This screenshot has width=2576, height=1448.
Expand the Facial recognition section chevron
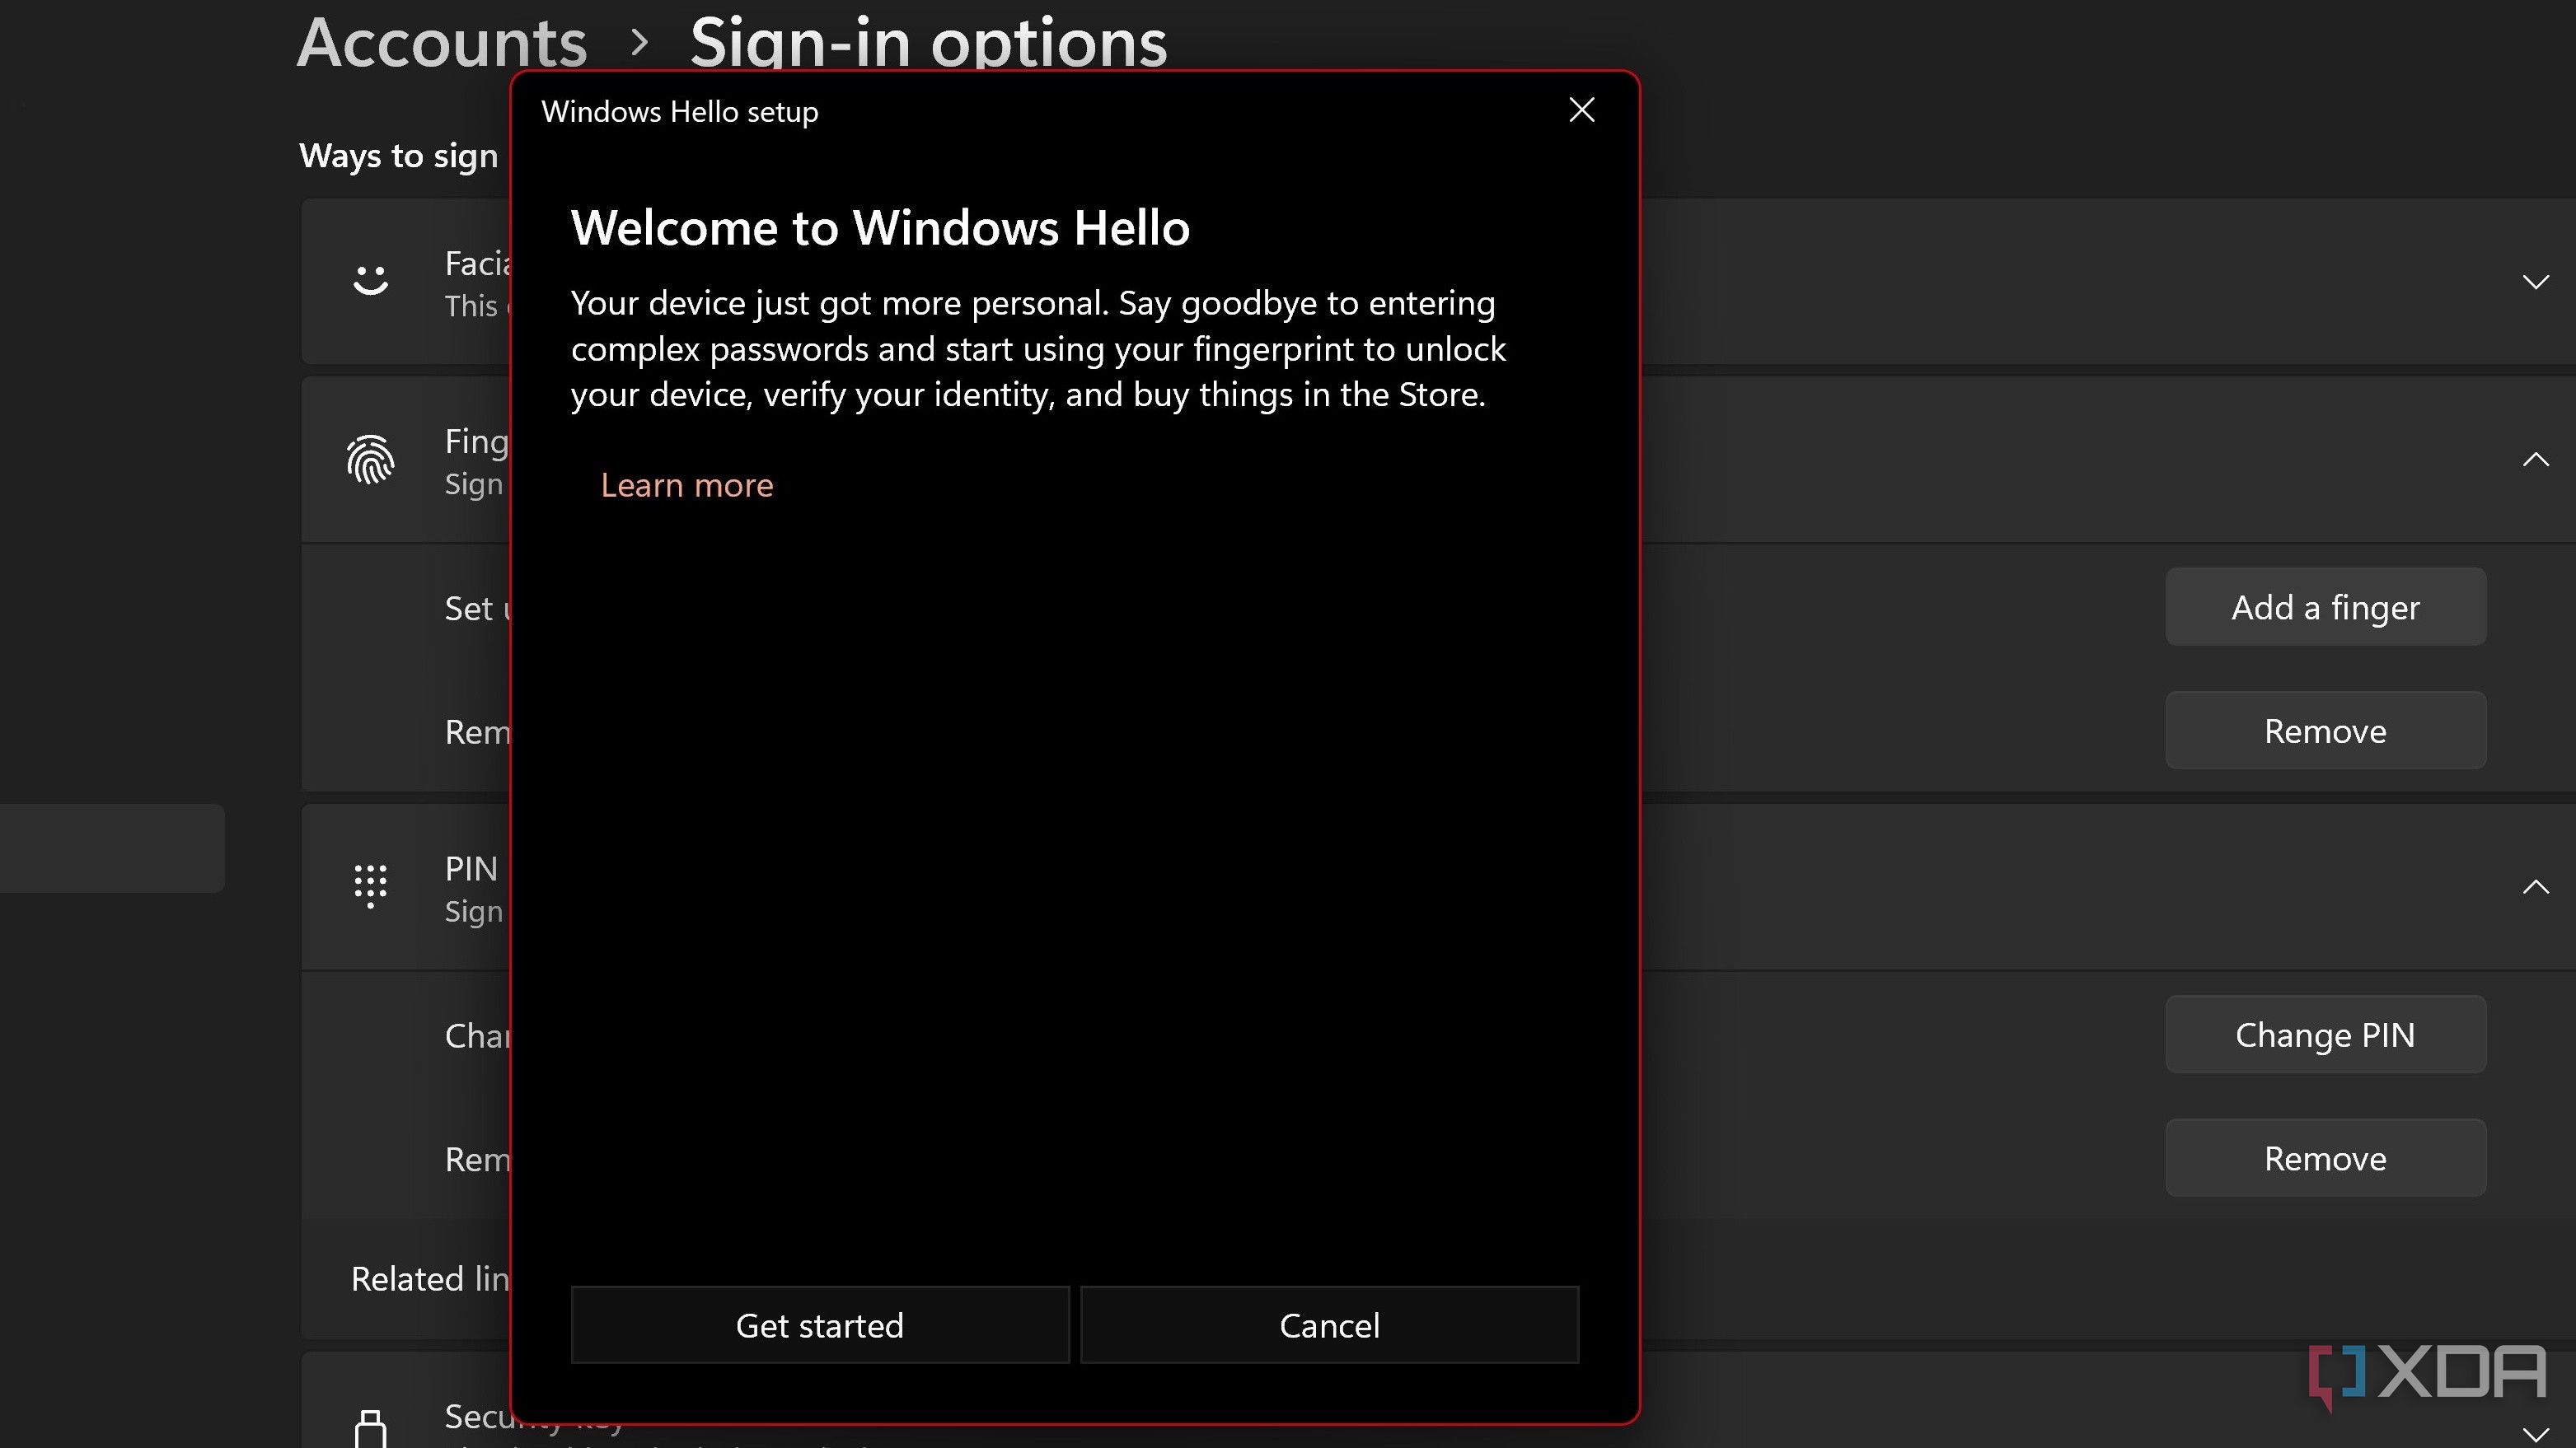[x=2535, y=282]
